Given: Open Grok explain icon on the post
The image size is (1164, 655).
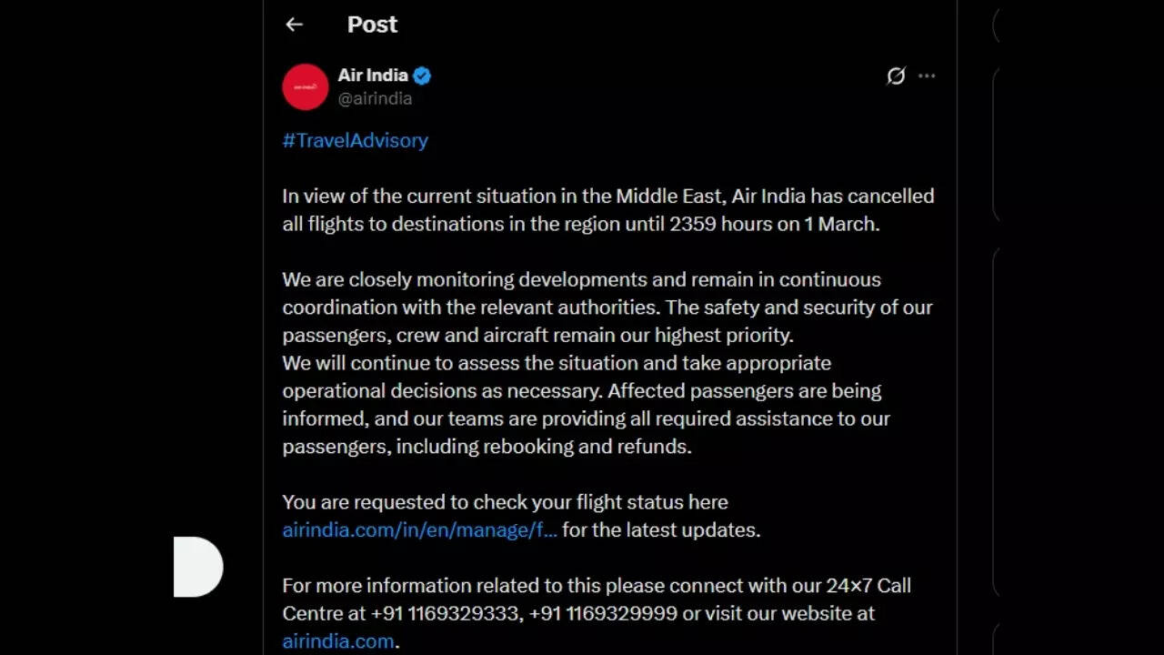Looking at the screenshot, I should [x=896, y=76].
